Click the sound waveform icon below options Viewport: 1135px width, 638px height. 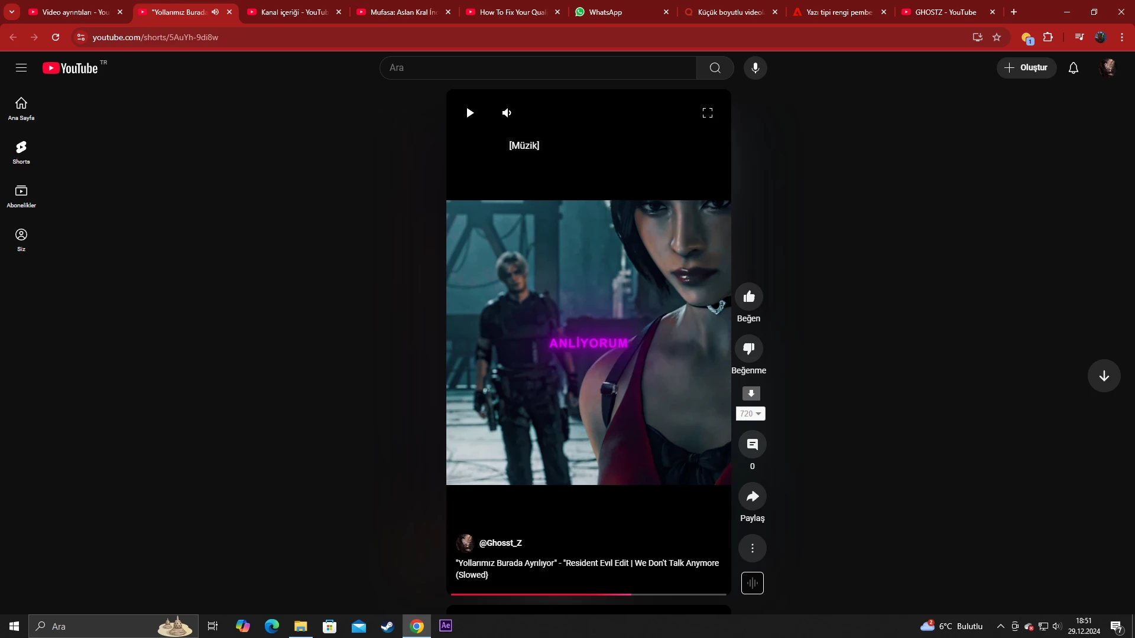coord(752,583)
